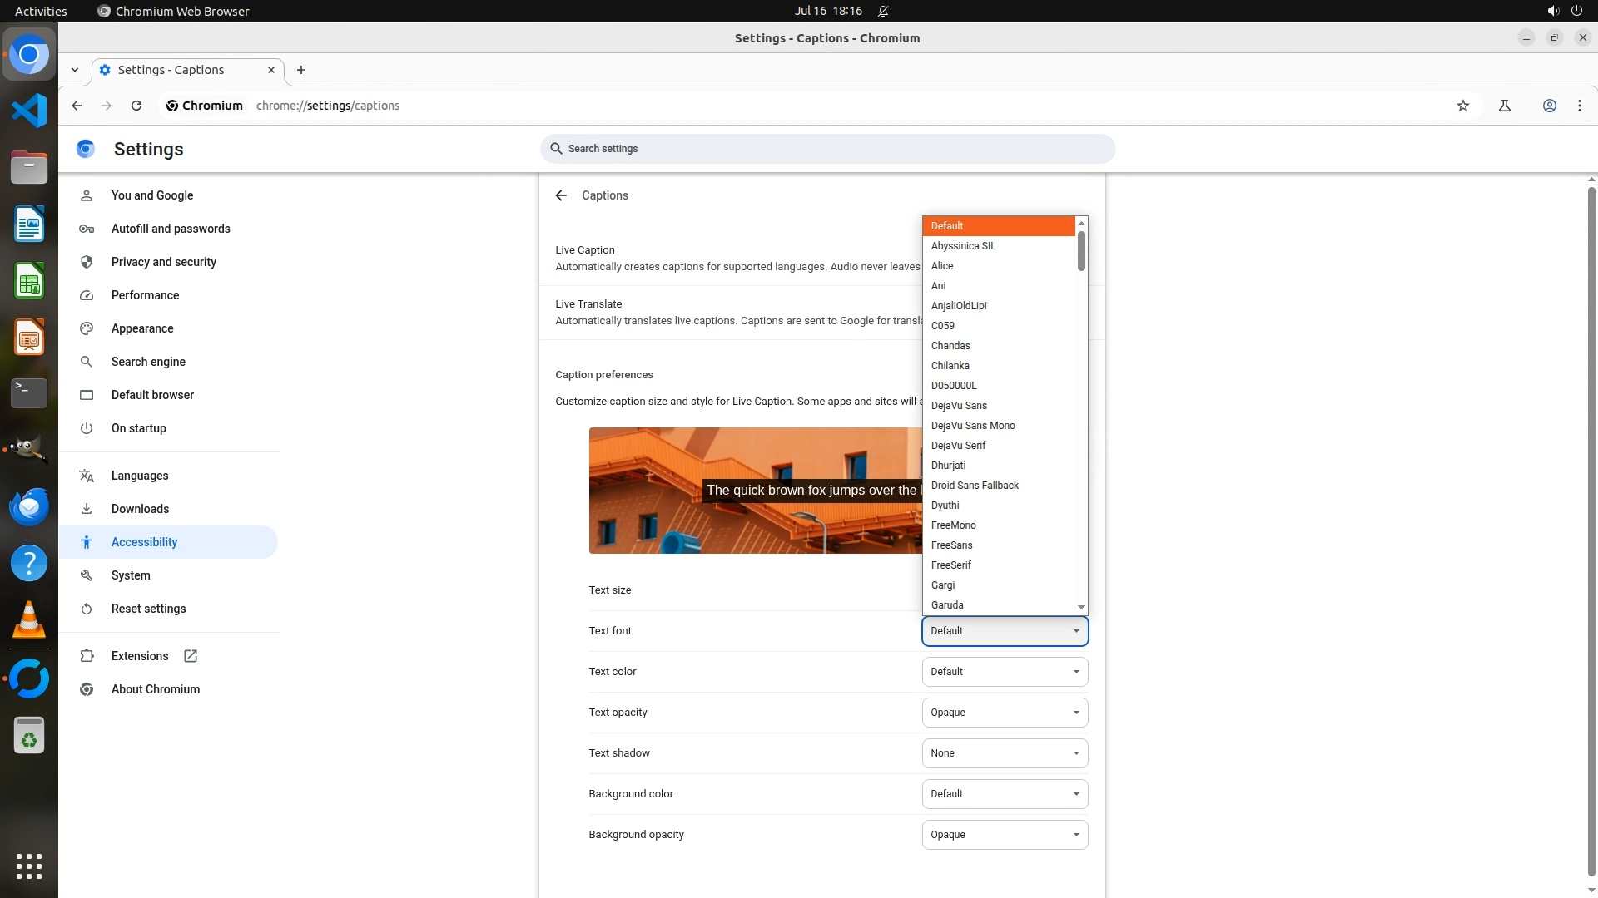Expand the Text color dropdown
1598x898 pixels.
pyautogui.click(x=1005, y=672)
